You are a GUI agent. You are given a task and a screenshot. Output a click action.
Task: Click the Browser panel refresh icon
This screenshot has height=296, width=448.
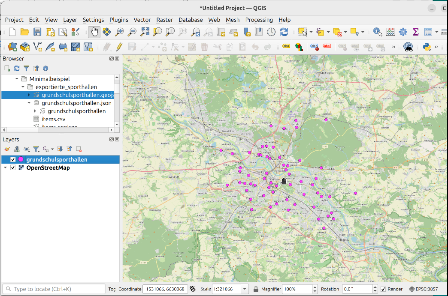(x=17, y=68)
